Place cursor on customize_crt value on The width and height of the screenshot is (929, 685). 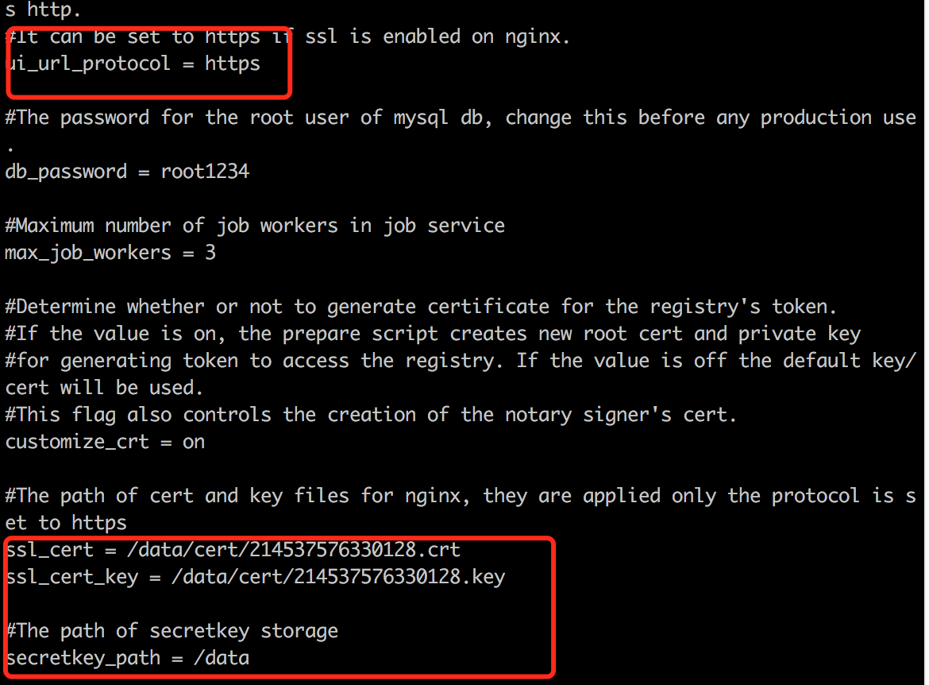pyautogui.click(x=194, y=443)
